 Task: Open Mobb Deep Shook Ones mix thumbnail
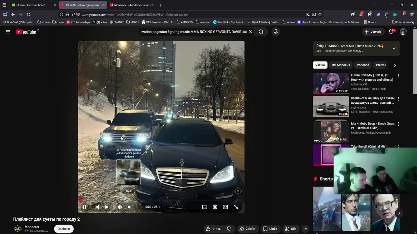tap(331, 131)
